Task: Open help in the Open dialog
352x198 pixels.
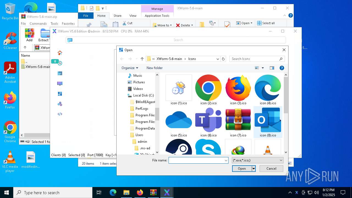Action: [282, 68]
